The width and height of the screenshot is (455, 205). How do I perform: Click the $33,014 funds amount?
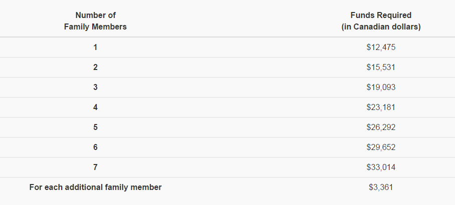(381, 167)
